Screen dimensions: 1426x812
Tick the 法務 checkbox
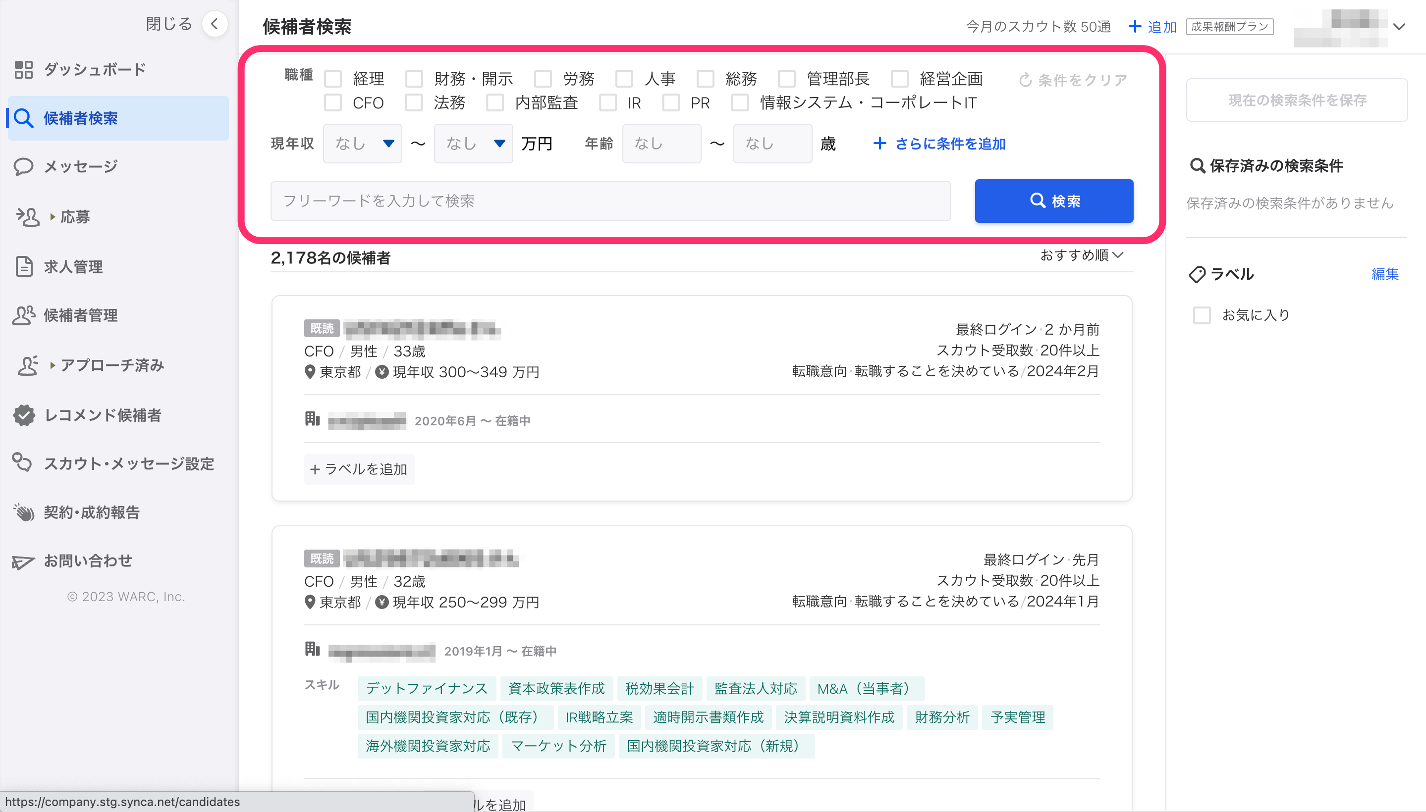point(414,102)
